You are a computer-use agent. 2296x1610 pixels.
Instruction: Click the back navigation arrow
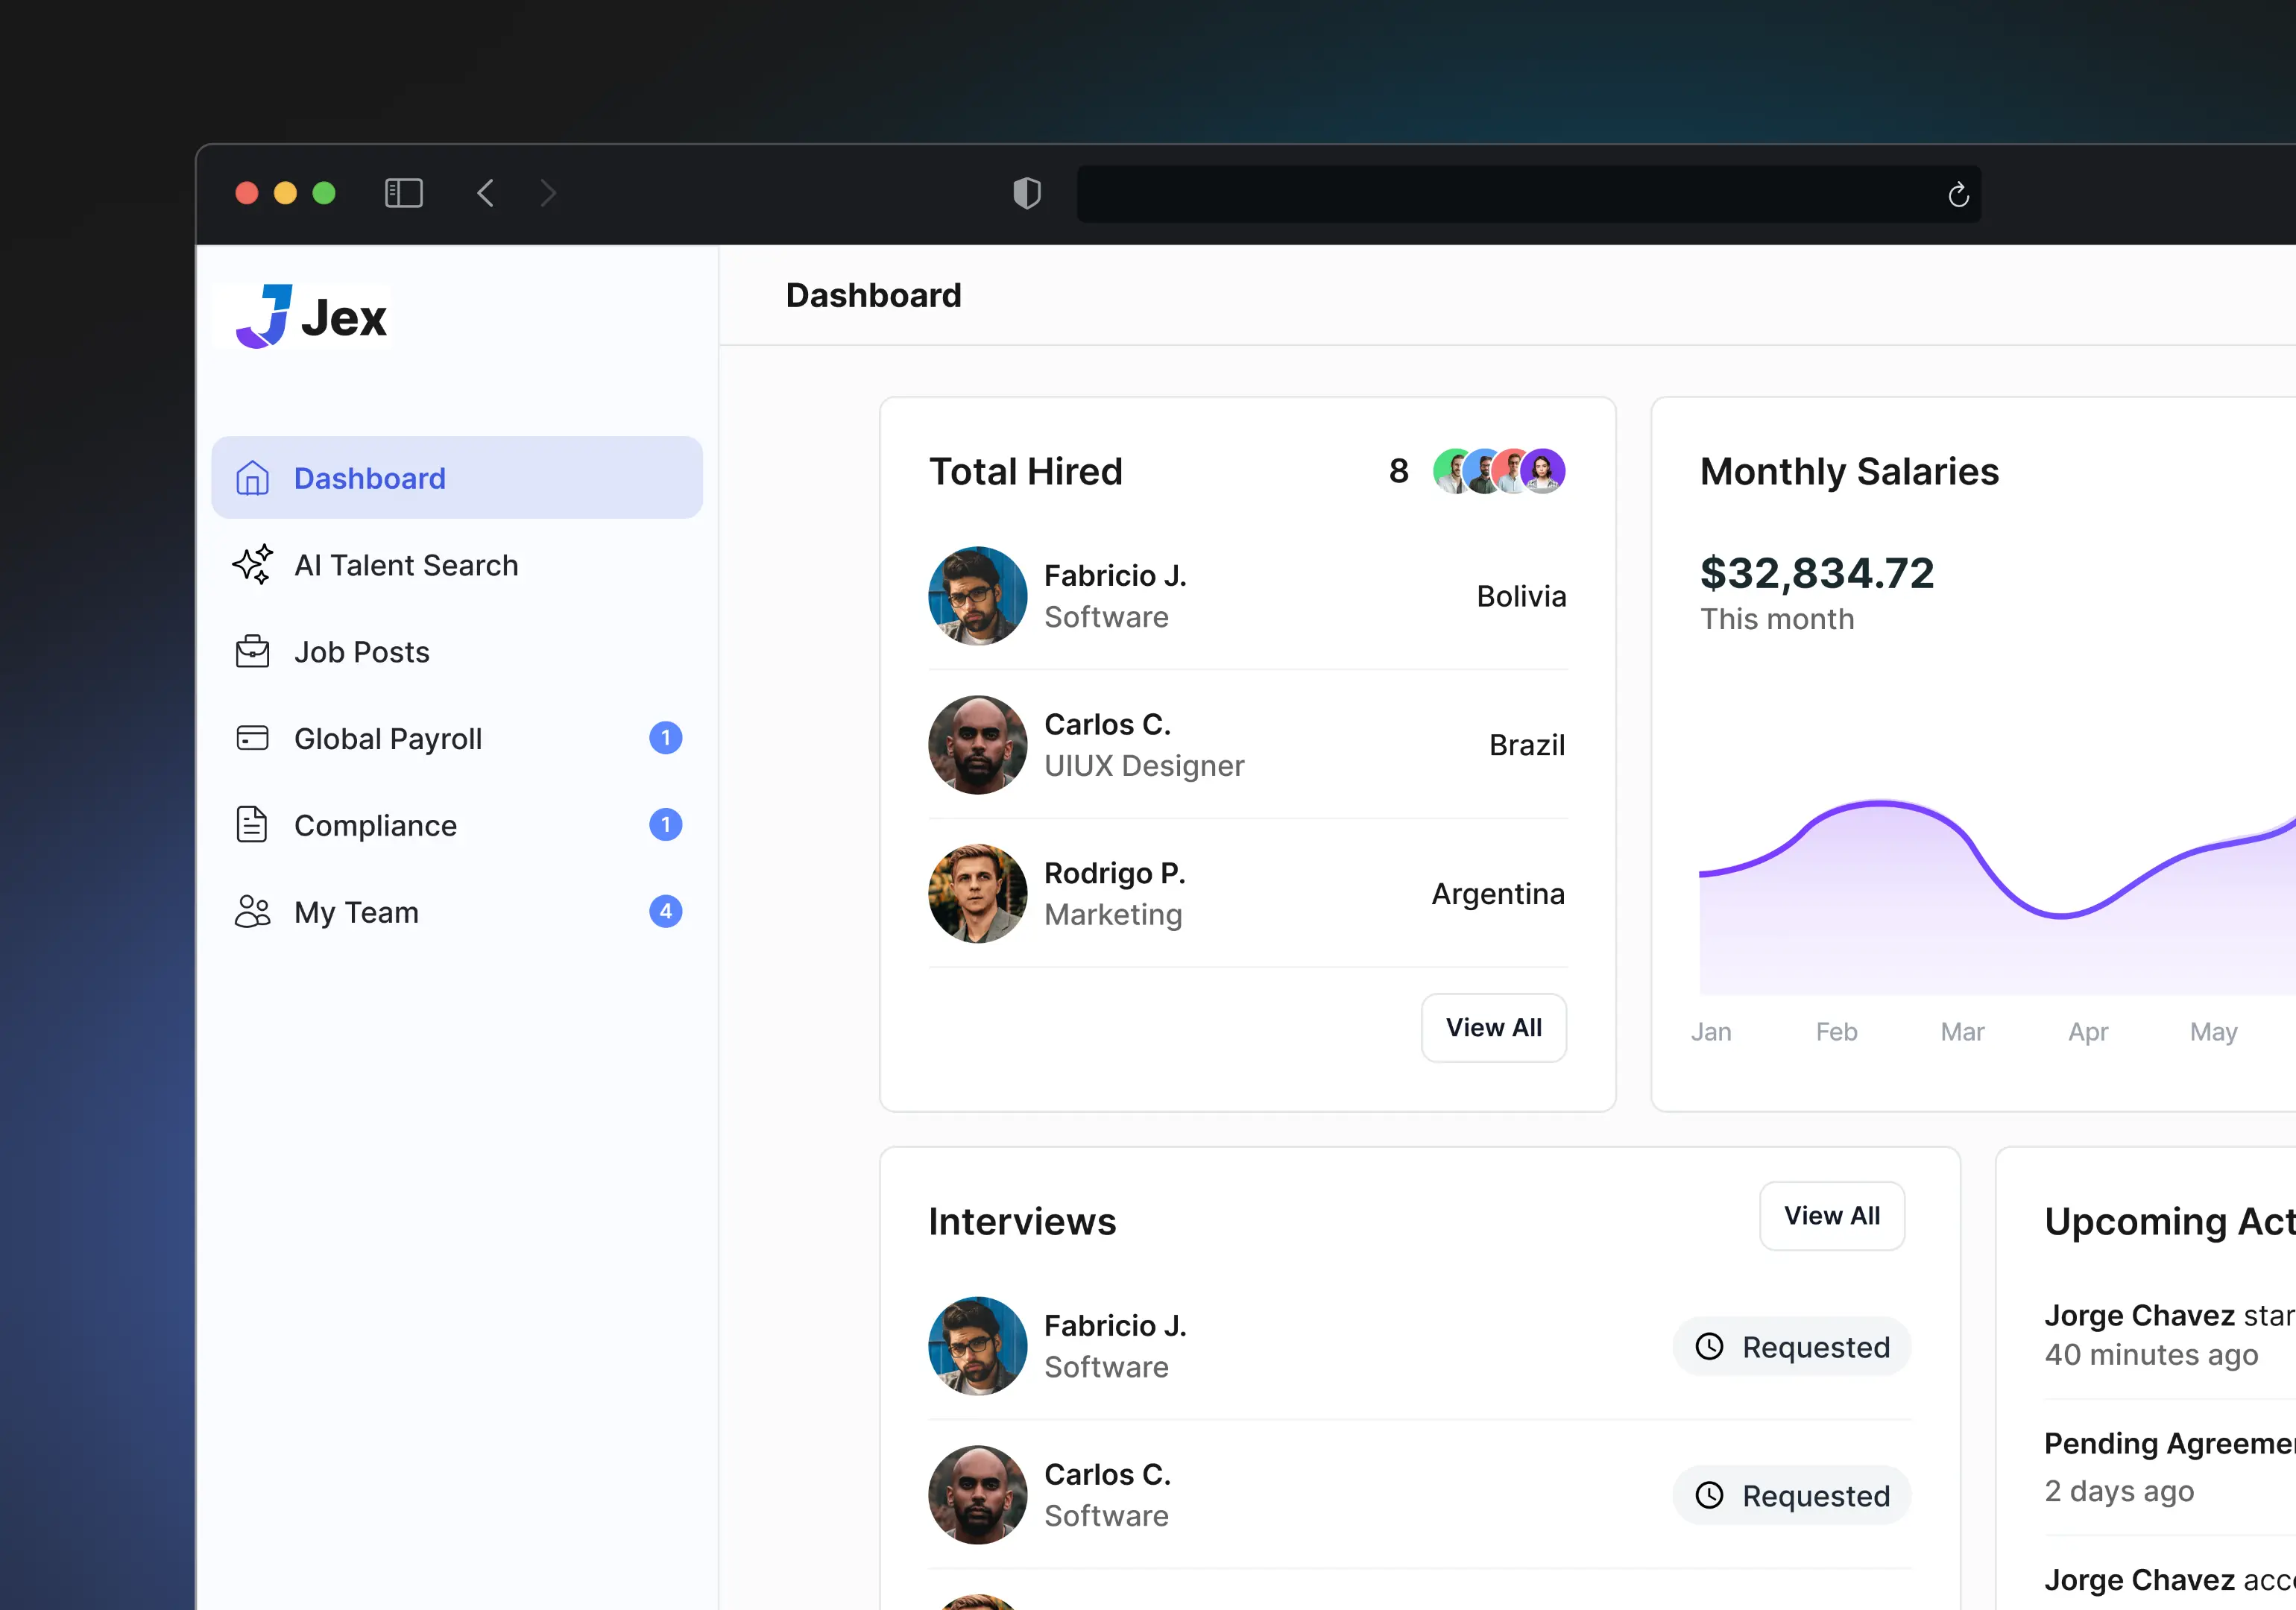pos(486,192)
